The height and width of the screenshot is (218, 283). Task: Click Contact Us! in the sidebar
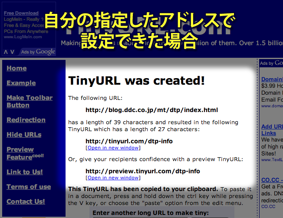[26, 201]
